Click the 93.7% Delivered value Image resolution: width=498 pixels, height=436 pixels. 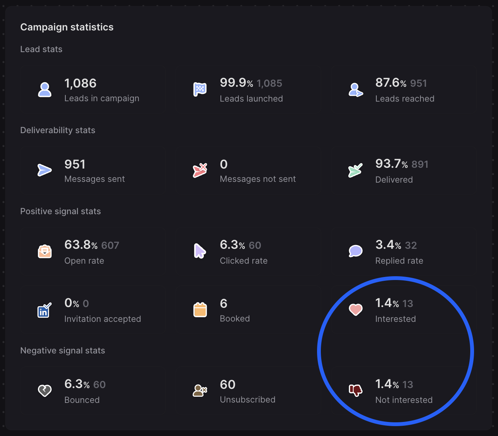pyautogui.click(x=390, y=164)
